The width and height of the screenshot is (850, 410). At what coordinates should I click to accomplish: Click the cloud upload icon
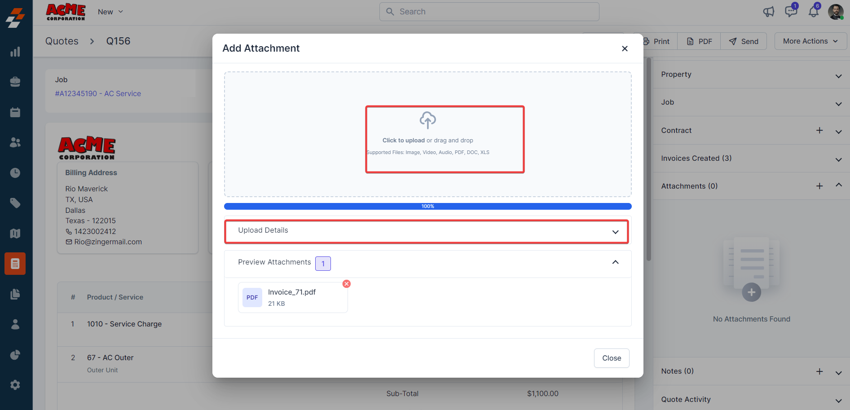click(428, 120)
